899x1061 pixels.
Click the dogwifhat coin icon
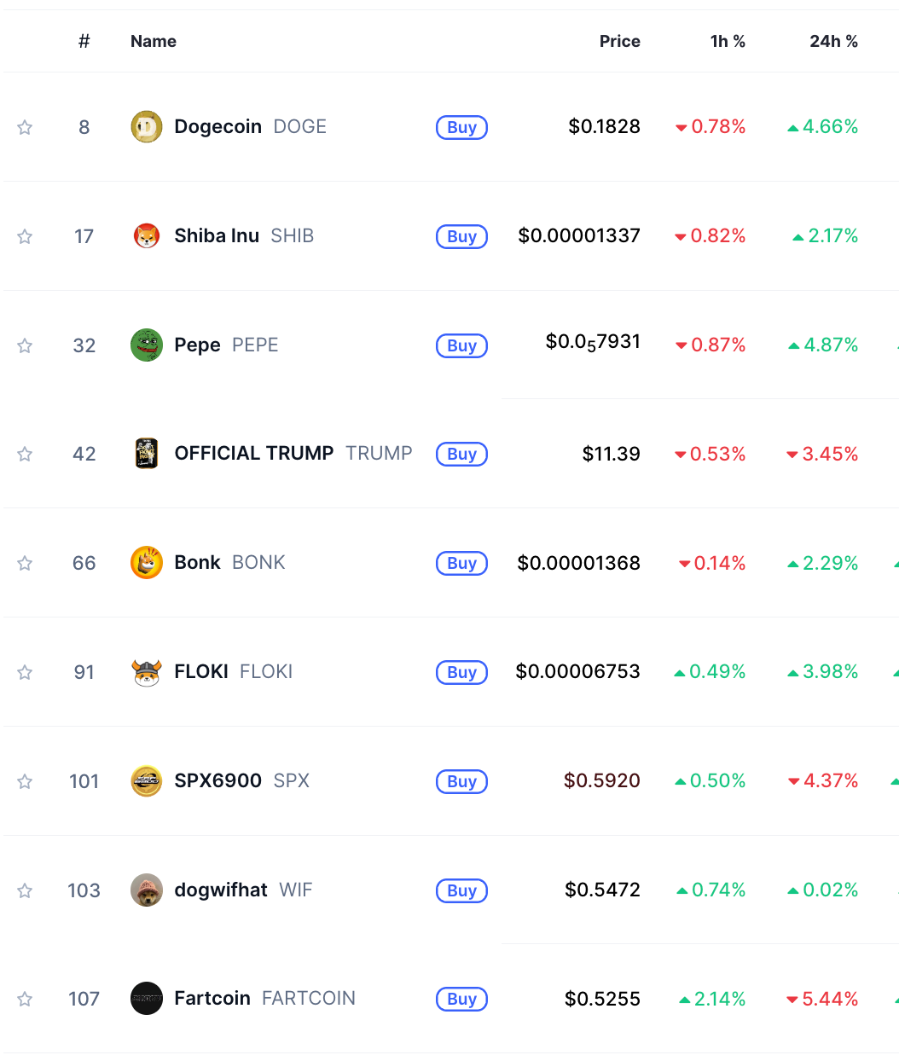coord(146,890)
